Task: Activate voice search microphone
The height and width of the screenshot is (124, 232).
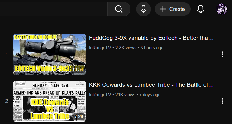Action: click(144, 9)
